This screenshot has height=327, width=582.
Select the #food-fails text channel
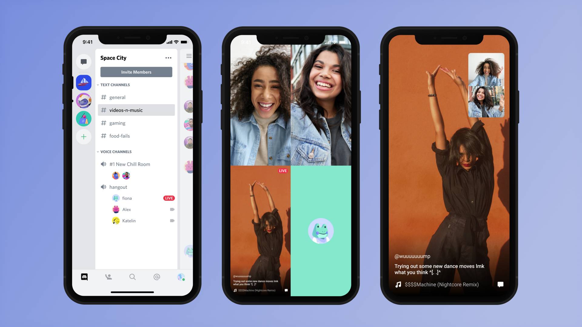point(119,135)
